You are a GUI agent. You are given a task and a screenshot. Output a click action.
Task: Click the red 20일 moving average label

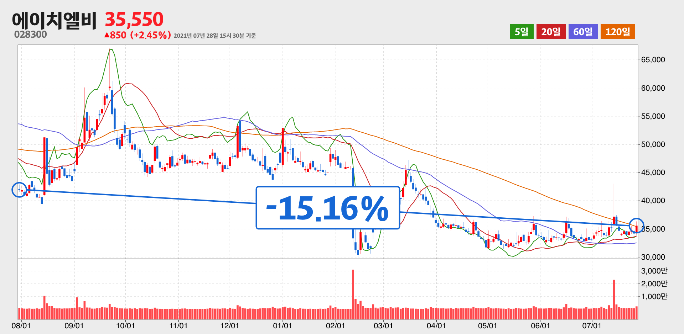pos(551,32)
